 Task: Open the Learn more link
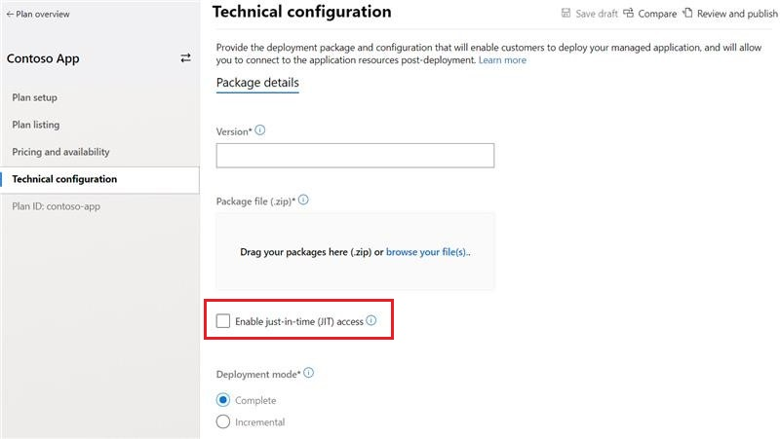point(502,60)
